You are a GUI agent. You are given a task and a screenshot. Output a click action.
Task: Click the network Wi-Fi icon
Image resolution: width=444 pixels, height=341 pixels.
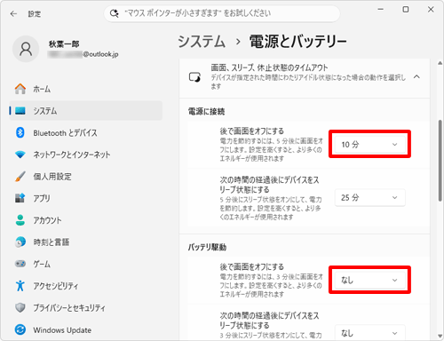[20, 155]
